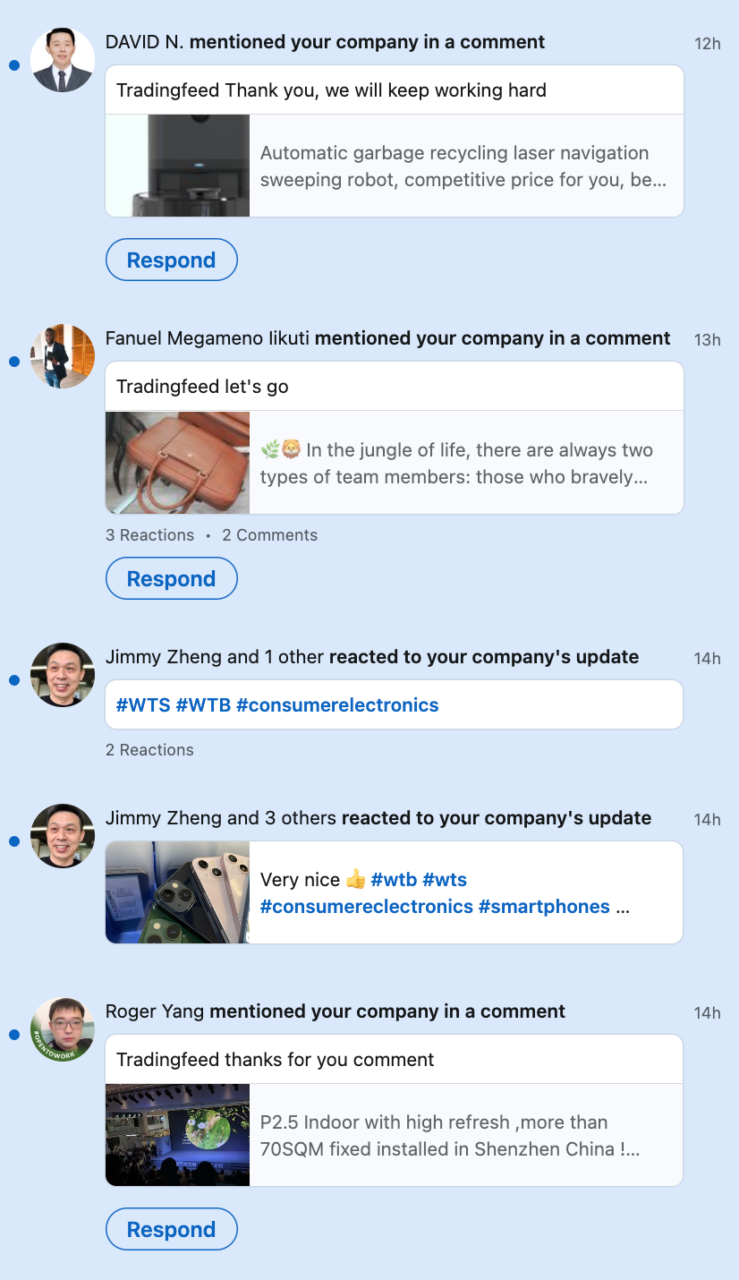739x1280 pixels.
Task: Open the 2 Reactions count under hashtags update
Action: [x=149, y=750]
